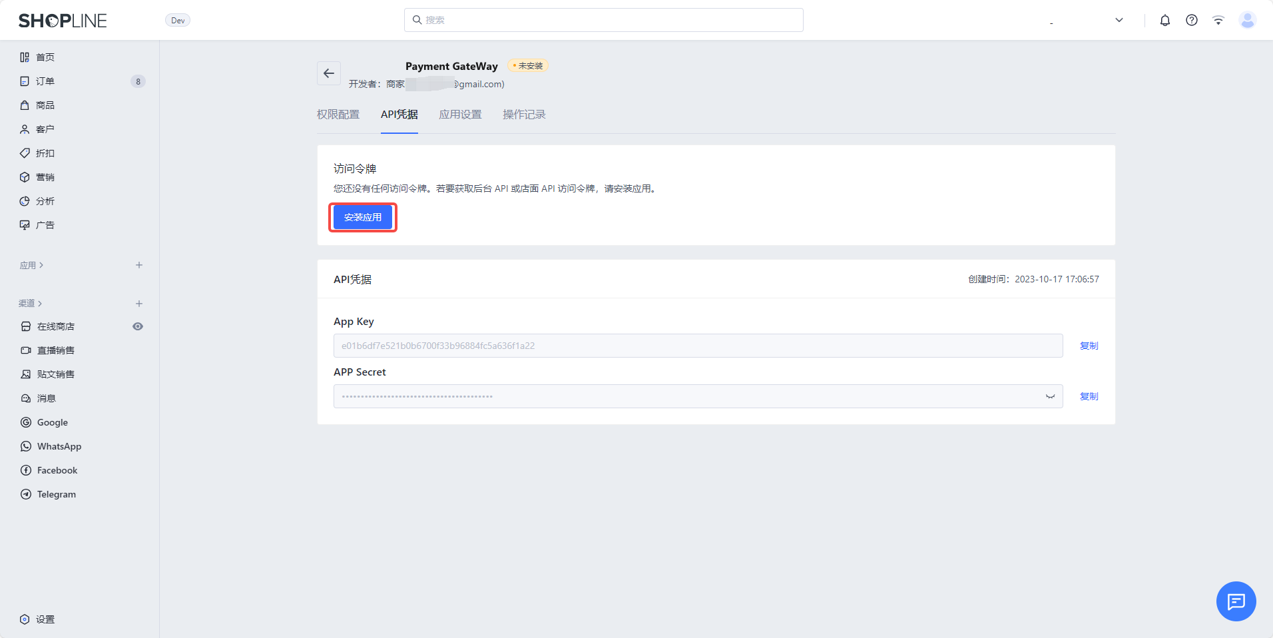Viewport: 1273px width, 638px height.
Task: Switch to the API凭据 tab
Action: pyautogui.click(x=399, y=115)
